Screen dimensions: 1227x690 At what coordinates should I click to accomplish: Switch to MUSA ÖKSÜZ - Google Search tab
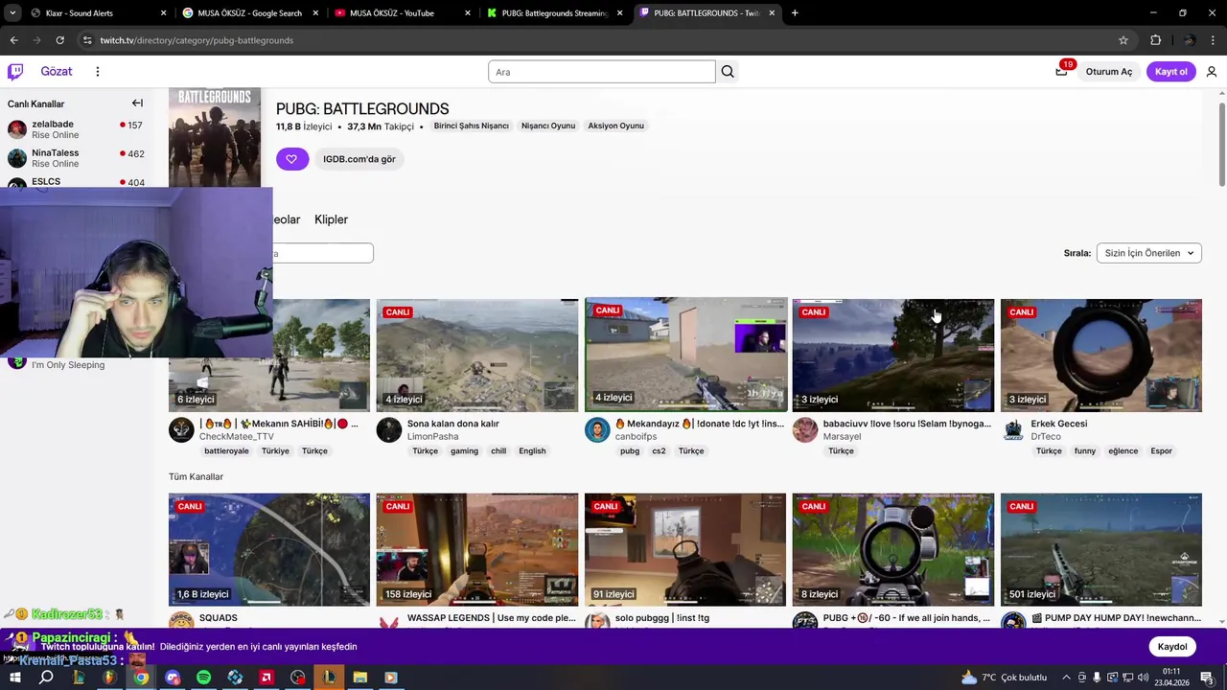(x=250, y=13)
